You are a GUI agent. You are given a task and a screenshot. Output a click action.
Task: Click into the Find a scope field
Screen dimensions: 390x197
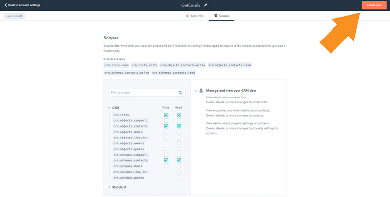(147, 92)
